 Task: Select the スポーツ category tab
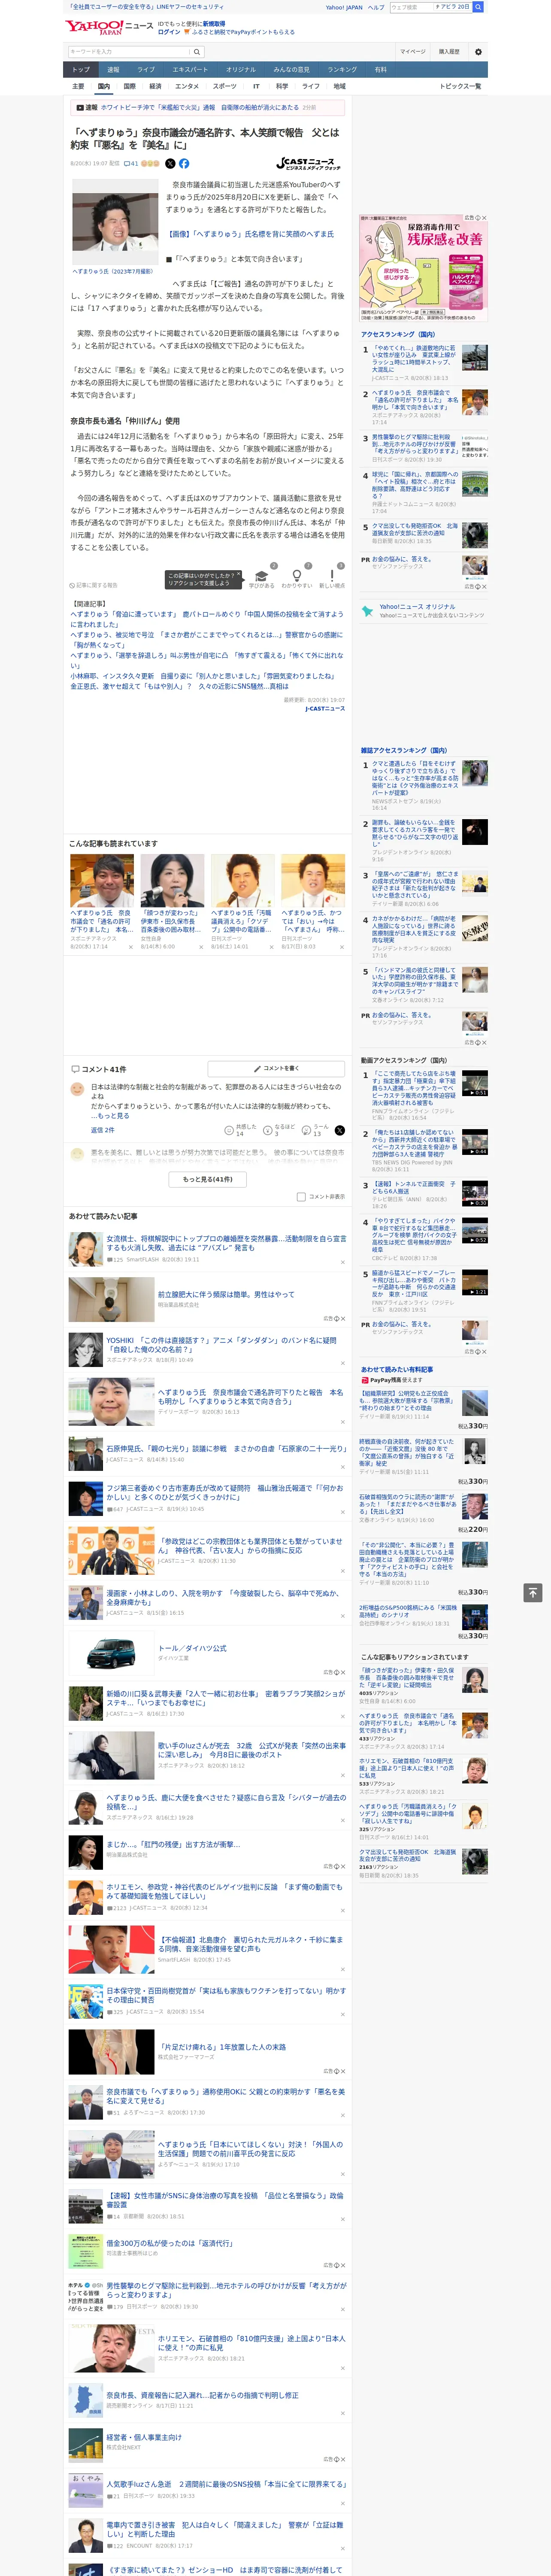[x=225, y=86]
